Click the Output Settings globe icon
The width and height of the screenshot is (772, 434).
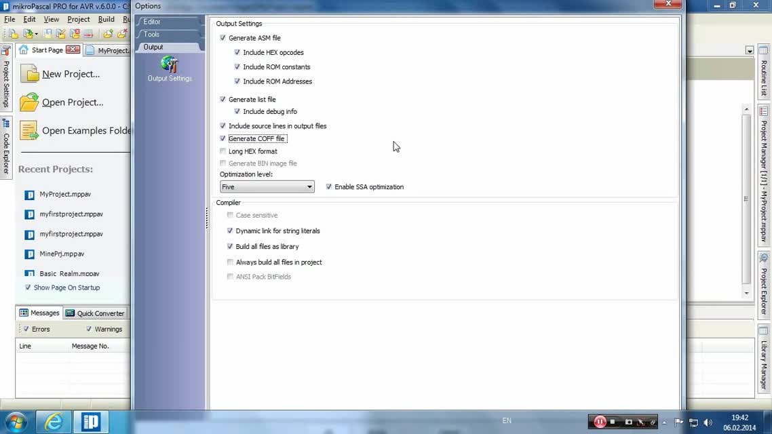[170, 64]
